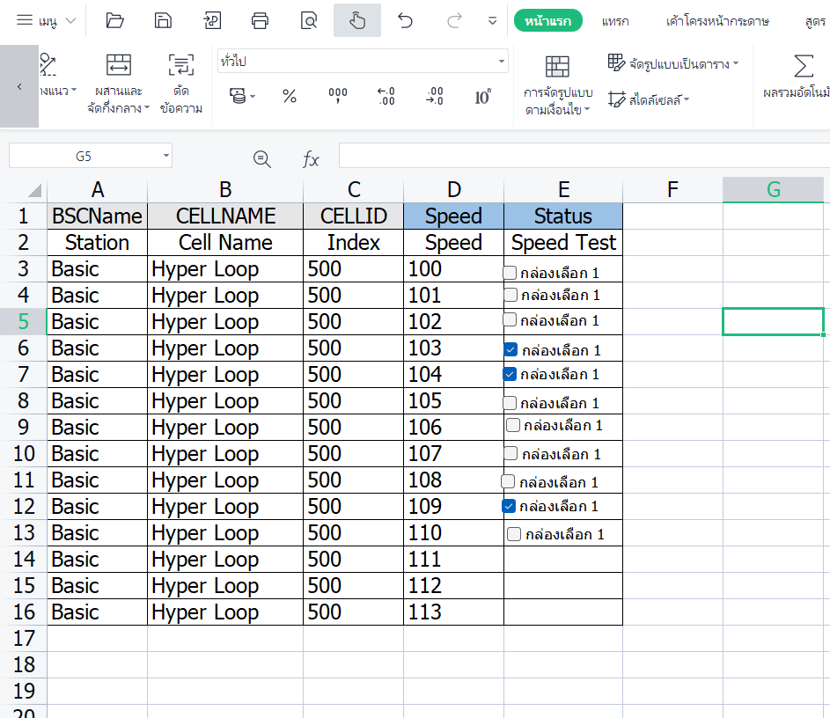Screen dimensions: 830x718
Task: Click the Save icon in the top toolbar
Action: tap(163, 19)
